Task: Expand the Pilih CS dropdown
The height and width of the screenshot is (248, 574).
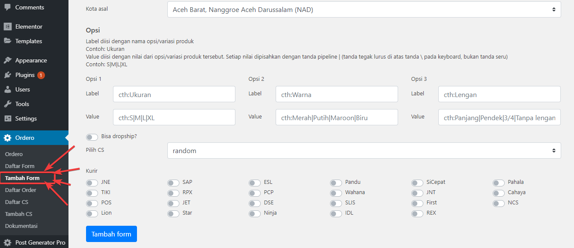Action: [x=364, y=151]
